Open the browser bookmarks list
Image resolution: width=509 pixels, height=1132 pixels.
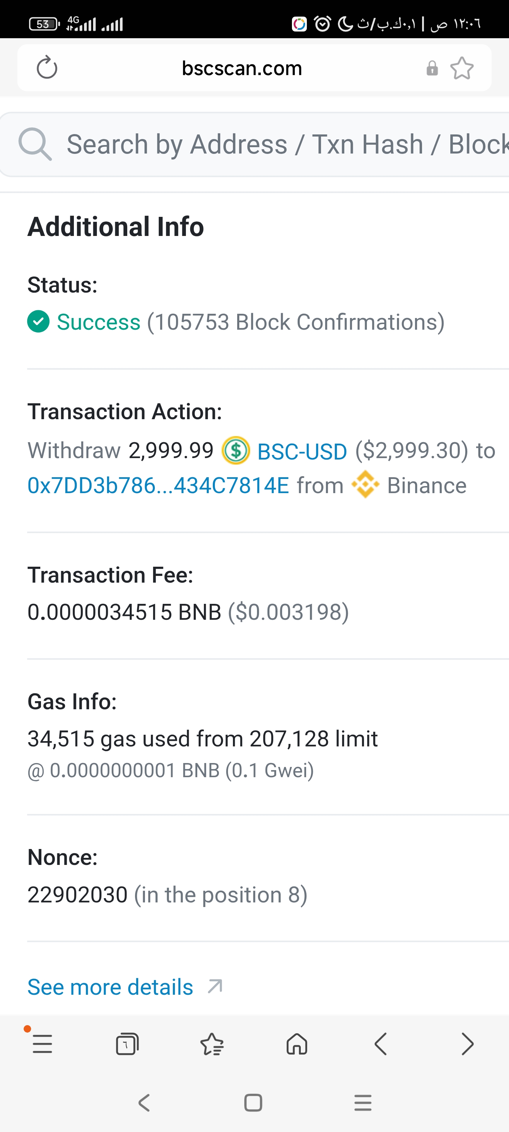212,1044
